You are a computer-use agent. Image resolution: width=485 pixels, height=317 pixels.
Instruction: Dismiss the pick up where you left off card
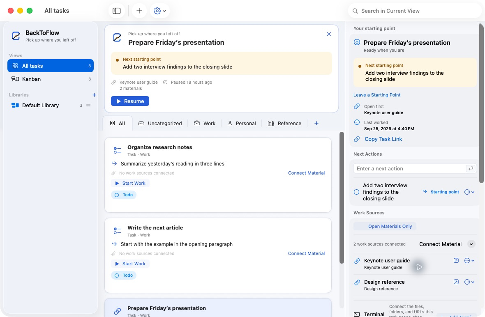[329, 34]
